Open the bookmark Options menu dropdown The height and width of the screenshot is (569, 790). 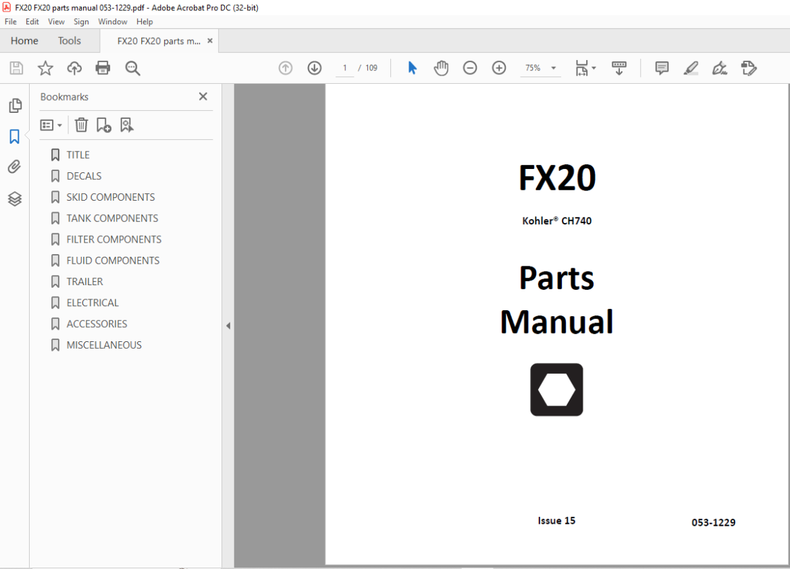click(51, 125)
